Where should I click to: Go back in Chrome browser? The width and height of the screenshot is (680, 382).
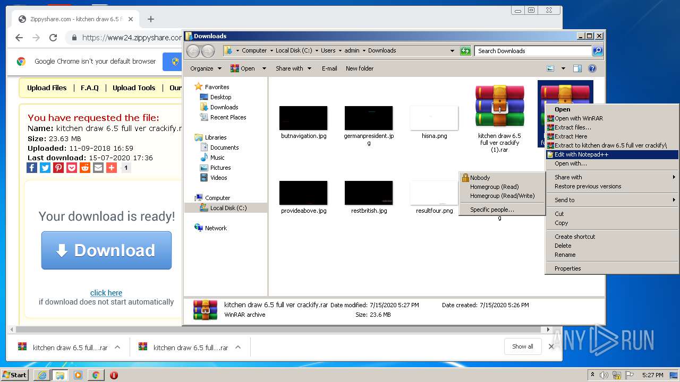(x=19, y=38)
